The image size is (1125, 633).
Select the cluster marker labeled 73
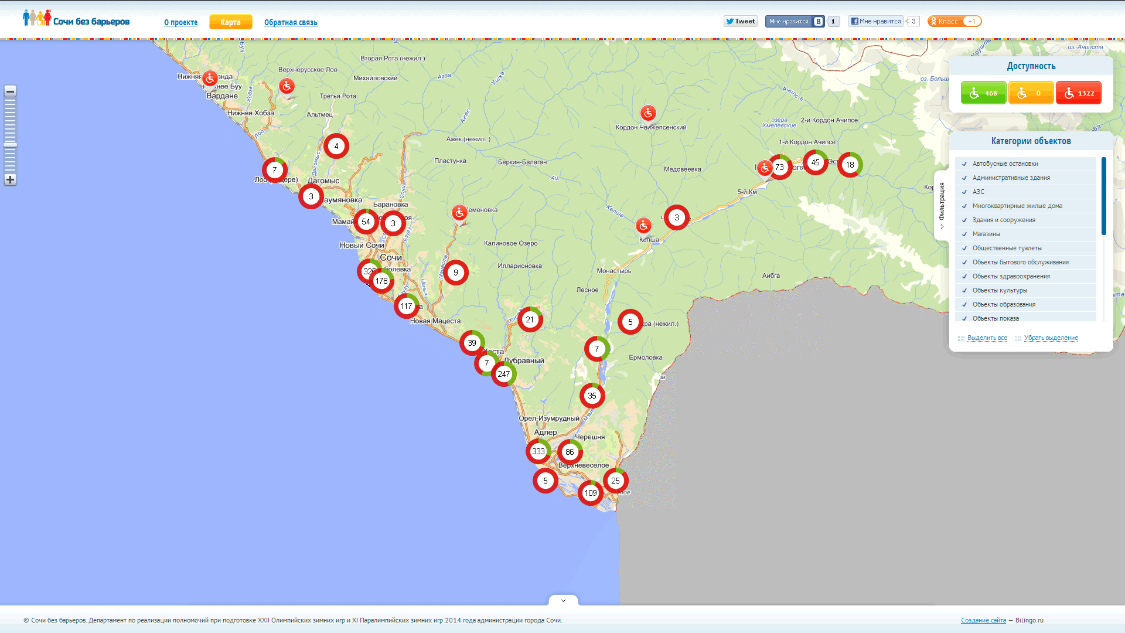click(779, 167)
